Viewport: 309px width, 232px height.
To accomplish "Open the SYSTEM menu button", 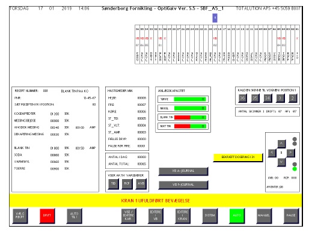I will [210, 215].
